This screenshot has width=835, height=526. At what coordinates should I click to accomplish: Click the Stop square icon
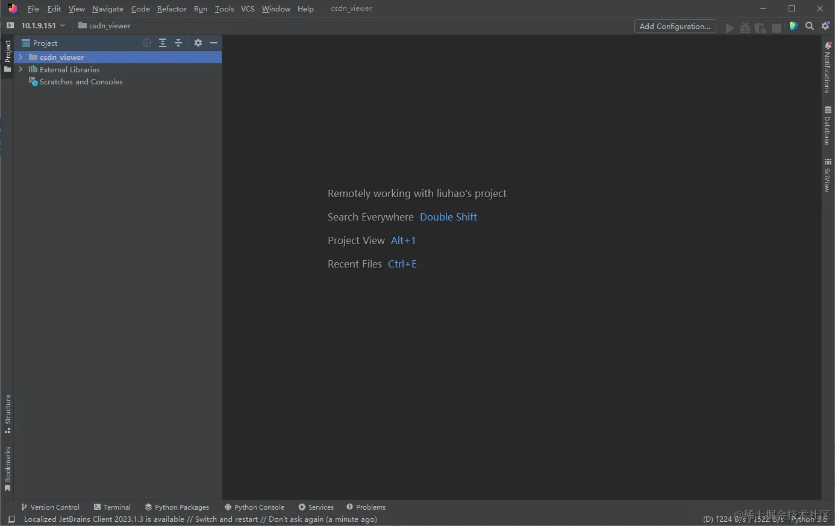pos(777,28)
